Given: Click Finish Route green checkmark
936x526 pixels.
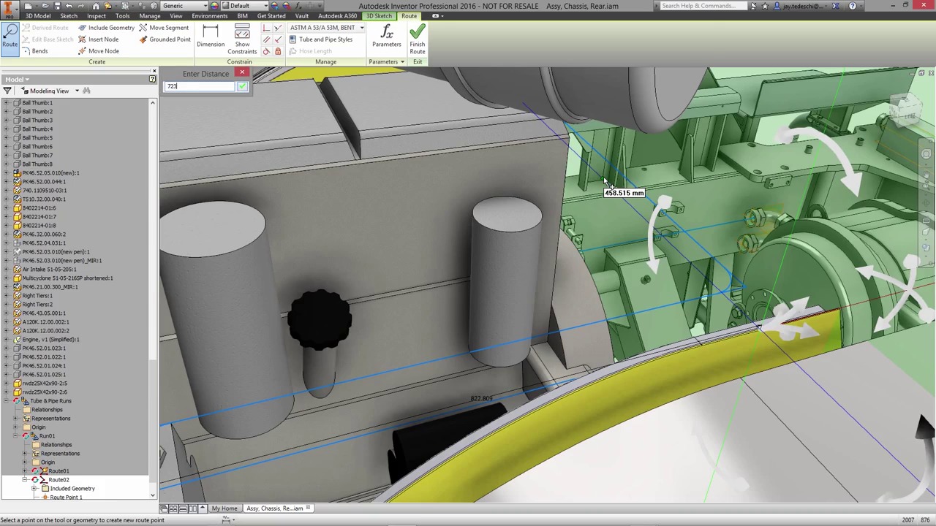Looking at the screenshot, I should [x=418, y=39].
